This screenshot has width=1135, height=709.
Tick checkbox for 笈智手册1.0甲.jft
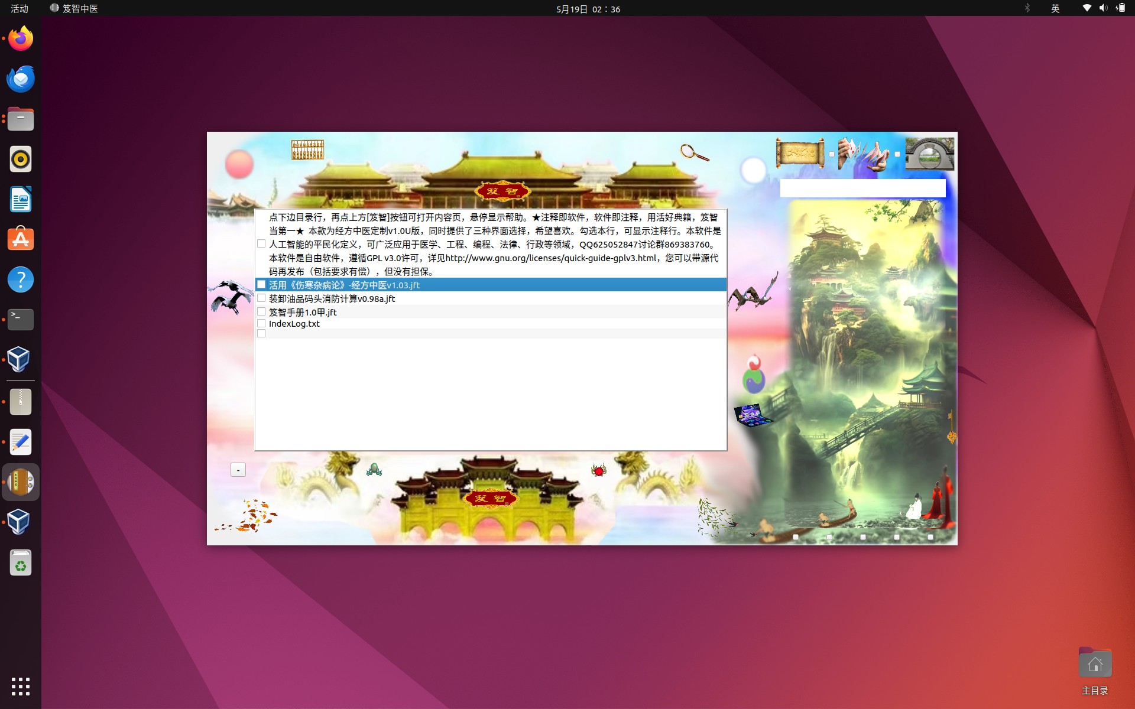coord(261,311)
